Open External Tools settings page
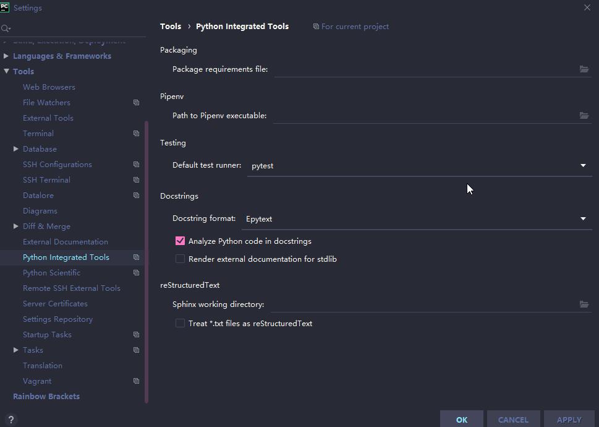The image size is (599, 427). (48, 118)
